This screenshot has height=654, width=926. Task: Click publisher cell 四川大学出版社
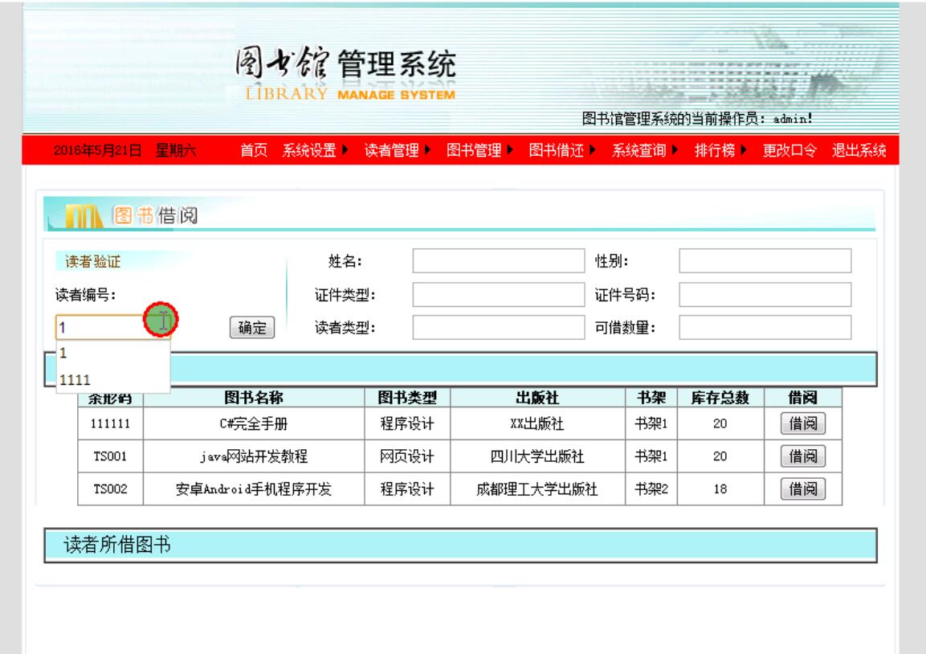[x=537, y=456]
